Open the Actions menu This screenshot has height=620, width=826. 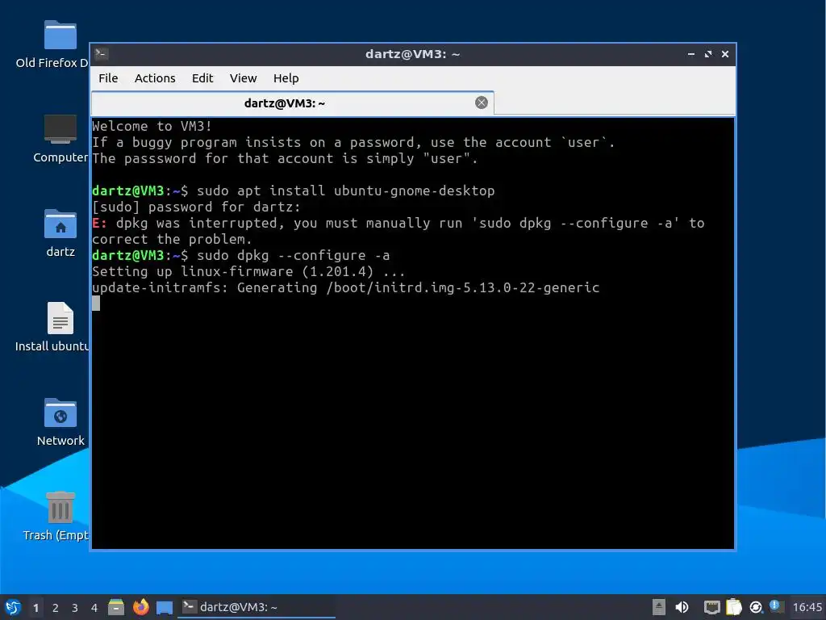(155, 78)
